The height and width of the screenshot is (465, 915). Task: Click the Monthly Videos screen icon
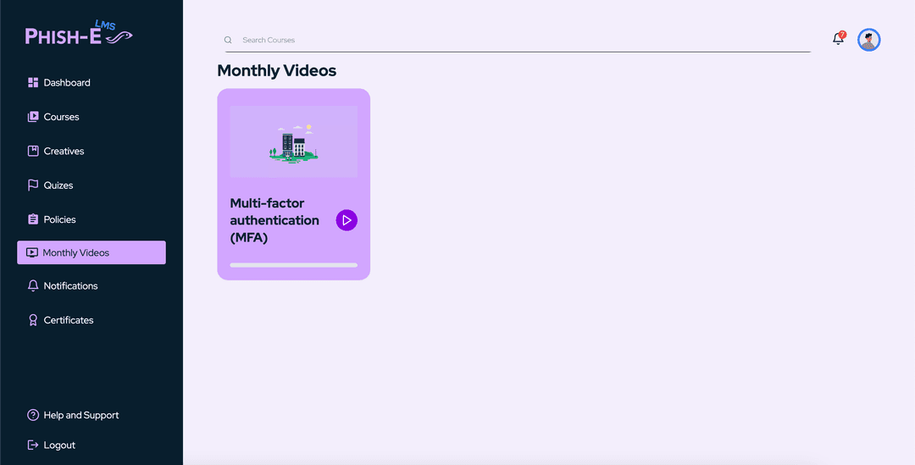pyautogui.click(x=32, y=252)
